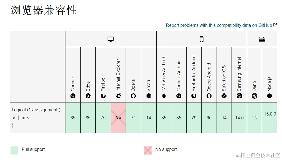The height and width of the screenshot is (160, 282).
Task: Click the external link icon beside GitHub
Action: pyautogui.click(x=275, y=25)
